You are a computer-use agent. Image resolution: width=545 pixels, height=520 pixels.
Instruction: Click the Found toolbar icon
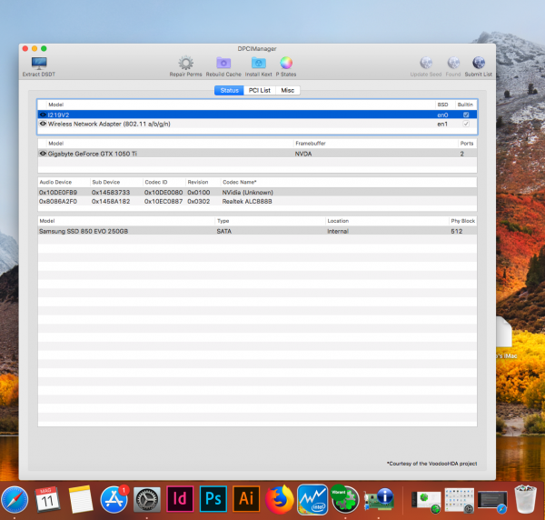click(452, 64)
